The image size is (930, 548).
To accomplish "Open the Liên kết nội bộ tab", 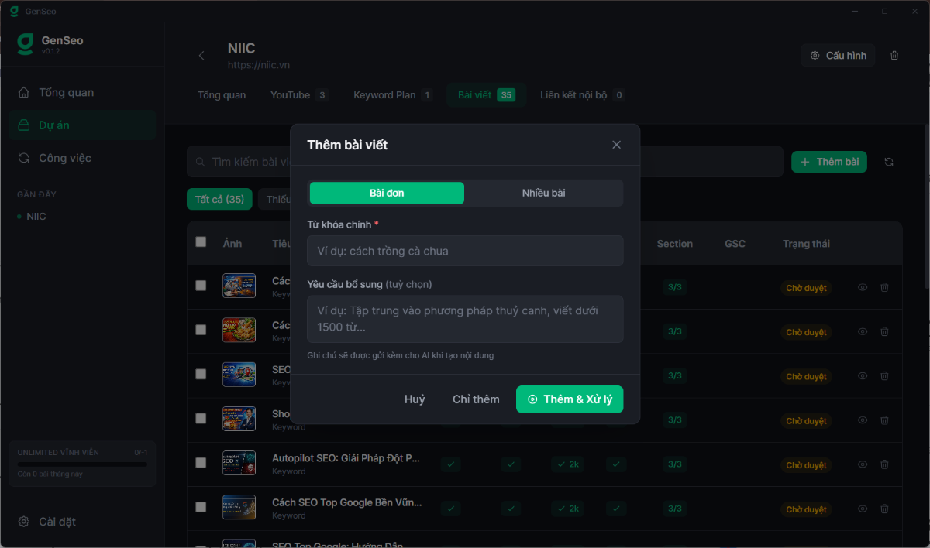I will (573, 94).
